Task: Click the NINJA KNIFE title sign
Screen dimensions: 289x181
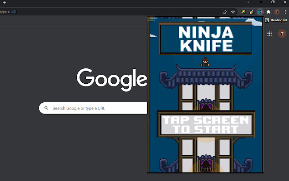Action: [x=205, y=38]
